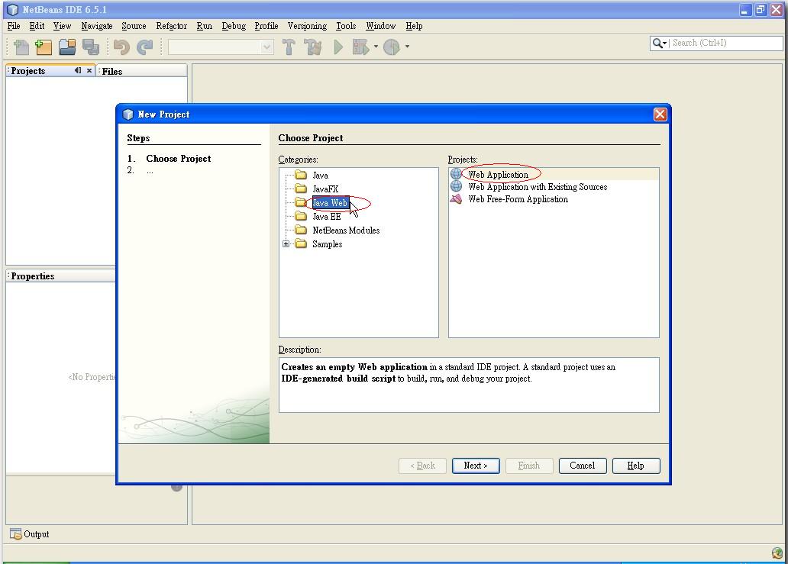Click the Redo toolbar icon
Viewport: 788px width, 564px height.
pyautogui.click(x=145, y=47)
